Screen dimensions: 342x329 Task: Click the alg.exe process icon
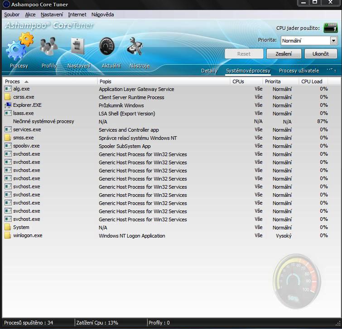point(8,89)
